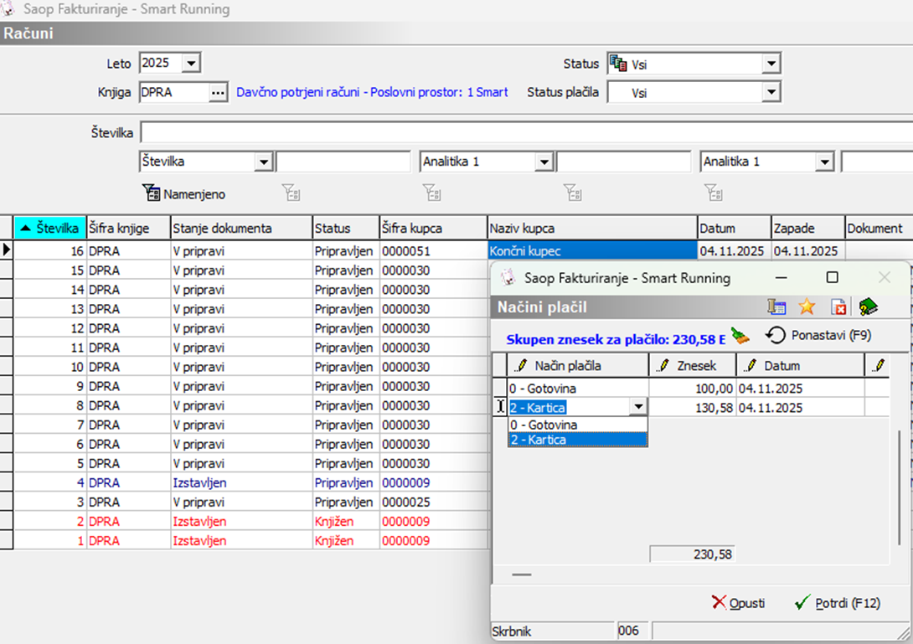Click the Namenjeno filter icon
The image size is (913, 644).
pyautogui.click(x=152, y=194)
